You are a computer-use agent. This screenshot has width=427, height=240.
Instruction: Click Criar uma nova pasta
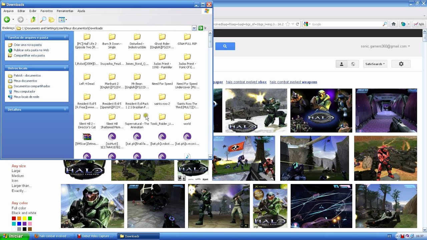[28, 45]
